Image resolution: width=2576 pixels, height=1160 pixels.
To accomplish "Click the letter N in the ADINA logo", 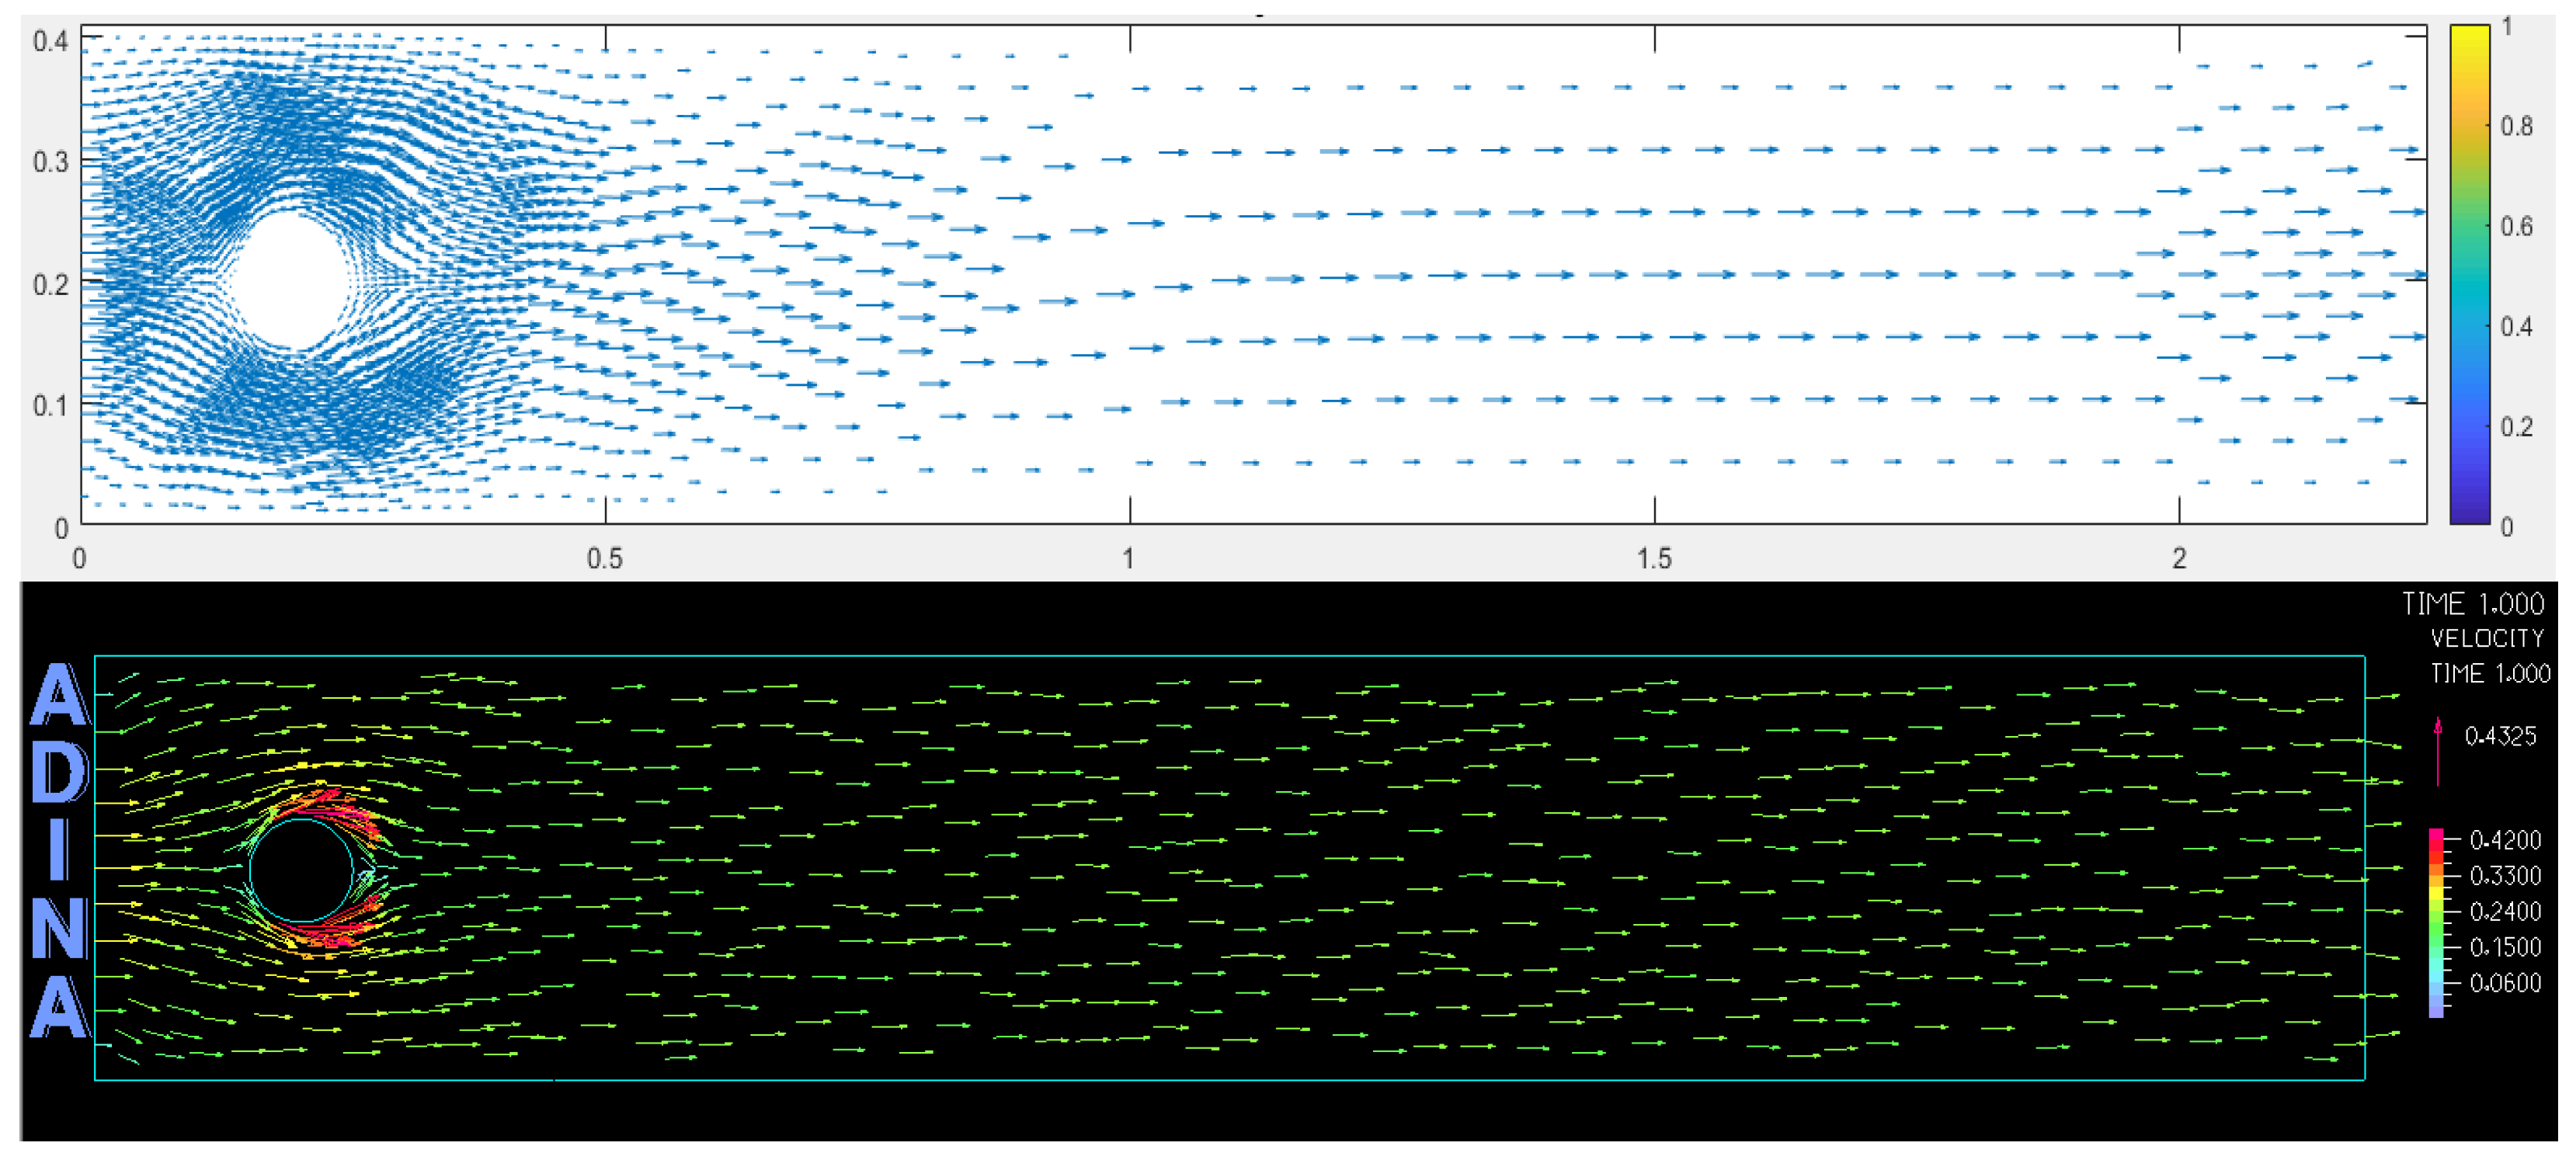I will coord(58,929).
